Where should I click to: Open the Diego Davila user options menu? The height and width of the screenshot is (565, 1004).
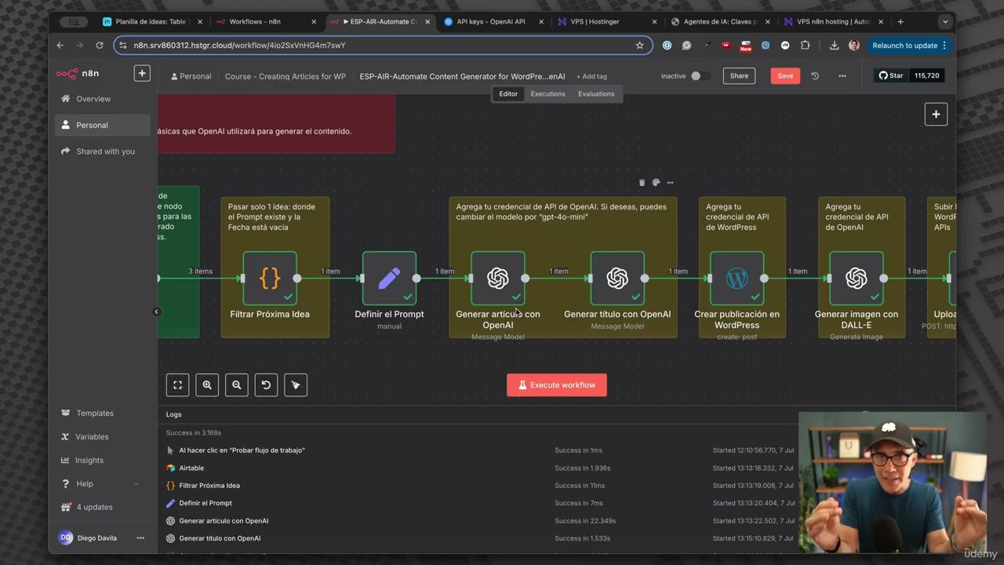pyautogui.click(x=140, y=538)
